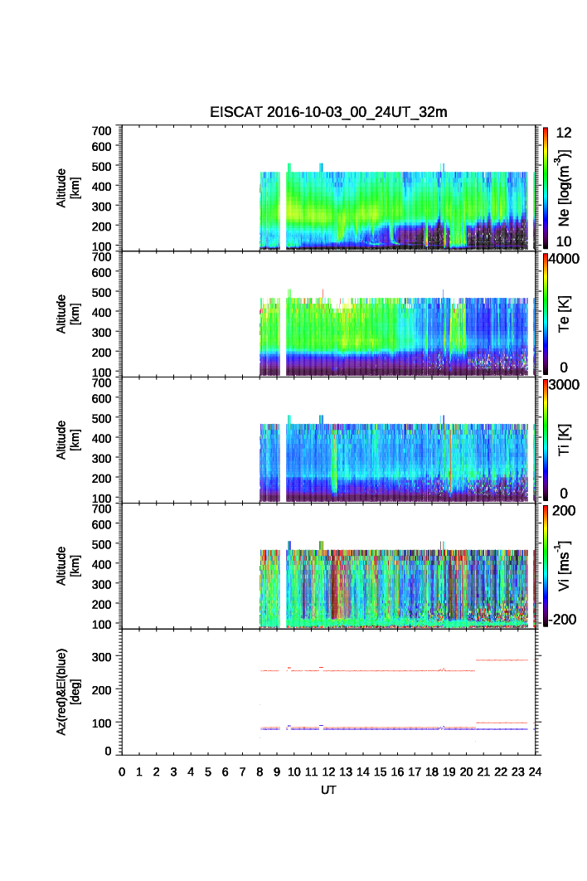Click the '8' tick on UT axis

[x=260, y=772]
